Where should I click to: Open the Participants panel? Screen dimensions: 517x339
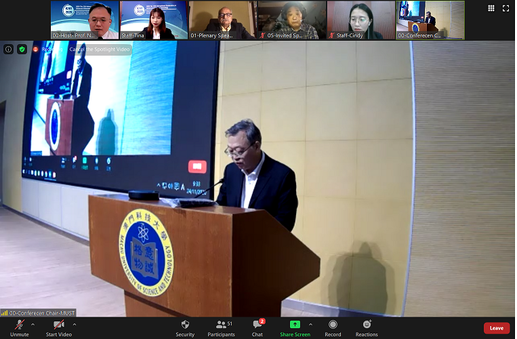point(222,328)
